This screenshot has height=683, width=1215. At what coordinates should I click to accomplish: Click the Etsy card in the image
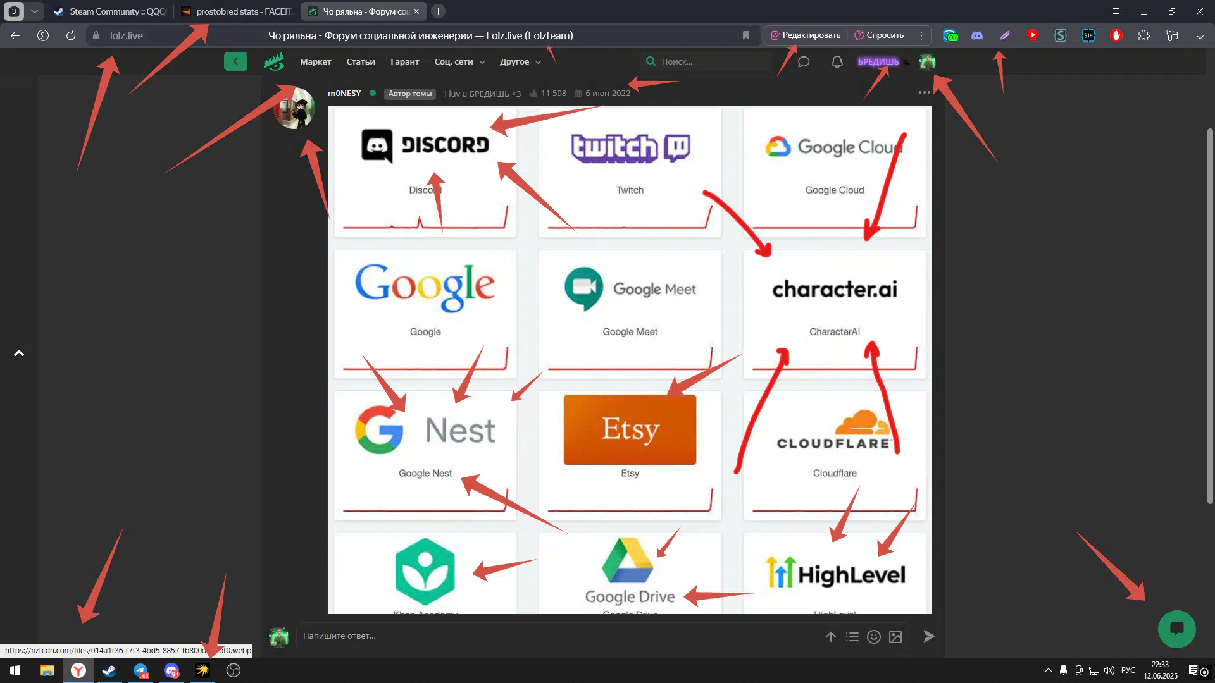click(630, 455)
